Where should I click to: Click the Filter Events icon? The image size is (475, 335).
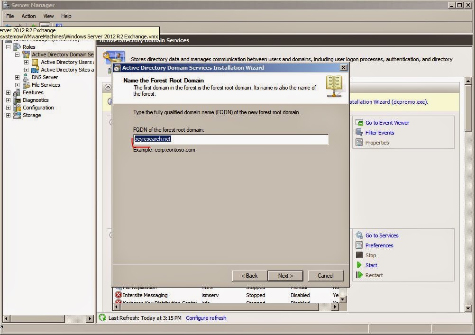point(359,132)
